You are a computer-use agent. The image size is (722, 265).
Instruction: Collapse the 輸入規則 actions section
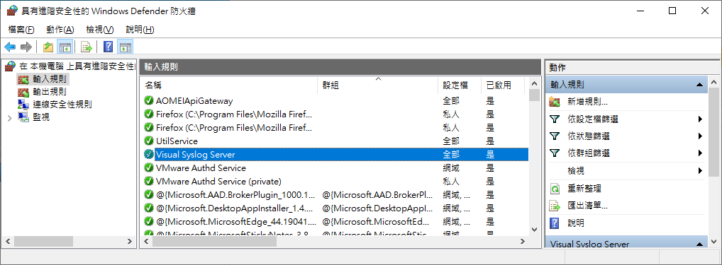699,85
